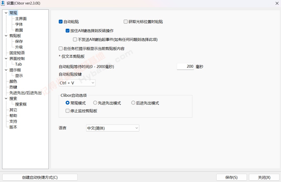Uncheck the 自动粘贴 checkbox

[x=61, y=22]
